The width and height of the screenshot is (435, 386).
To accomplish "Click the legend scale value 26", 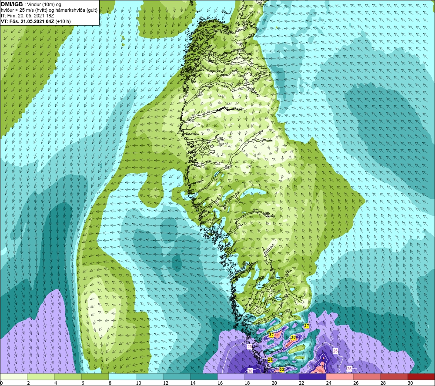I will click(356, 383).
